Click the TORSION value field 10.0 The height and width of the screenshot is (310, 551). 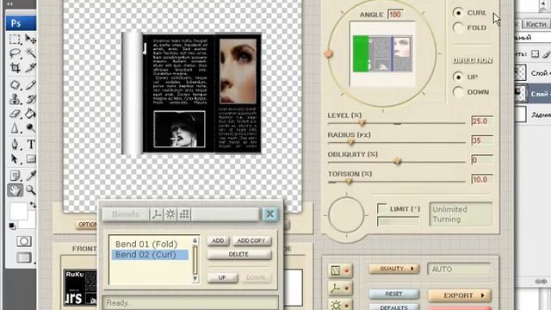coord(482,180)
